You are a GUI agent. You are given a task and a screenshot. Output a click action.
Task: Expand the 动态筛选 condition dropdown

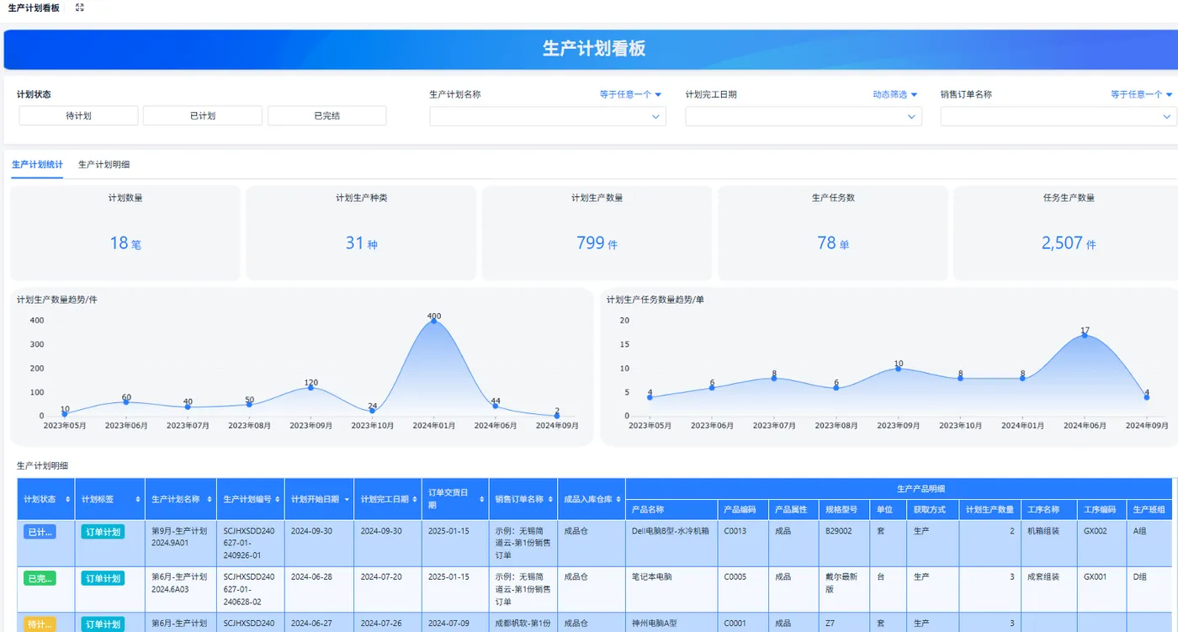point(895,95)
